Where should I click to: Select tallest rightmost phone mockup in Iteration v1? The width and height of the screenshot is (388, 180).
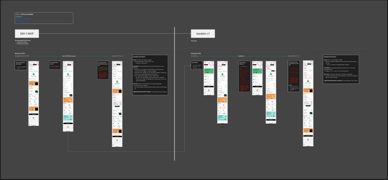(308, 103)
